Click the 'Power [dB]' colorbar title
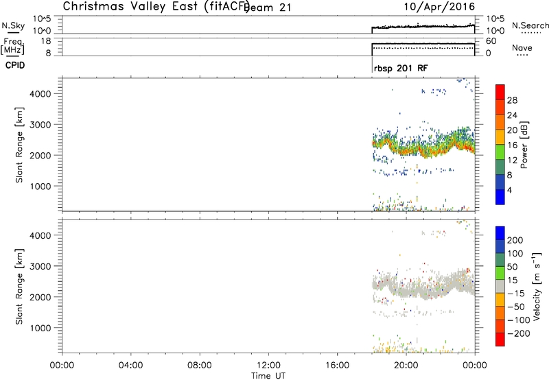549x380 pixels. (524, 145)
